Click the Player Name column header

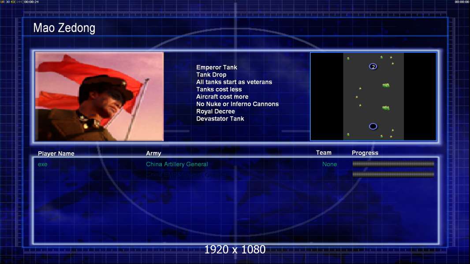point(56,154)
